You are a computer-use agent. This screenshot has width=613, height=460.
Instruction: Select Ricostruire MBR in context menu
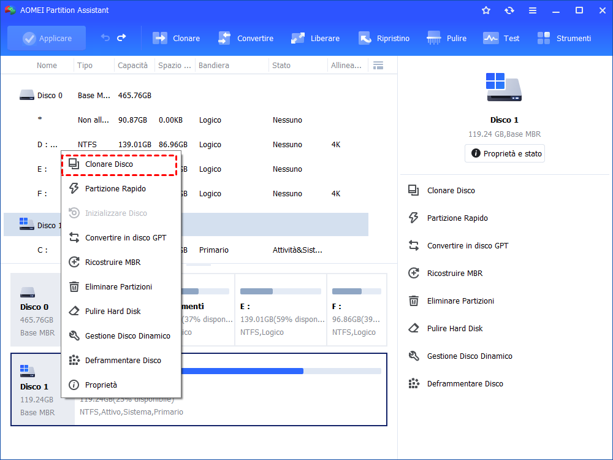tap(121, 262)
